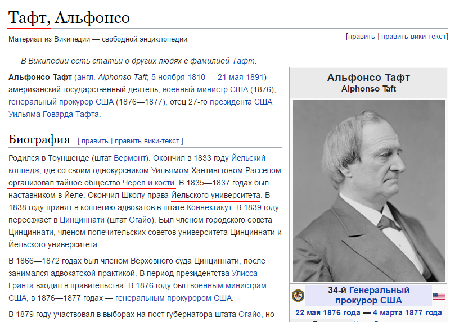Open the '1810' year link
Viewport: 450px width, 322px height.
pos(196,77)
